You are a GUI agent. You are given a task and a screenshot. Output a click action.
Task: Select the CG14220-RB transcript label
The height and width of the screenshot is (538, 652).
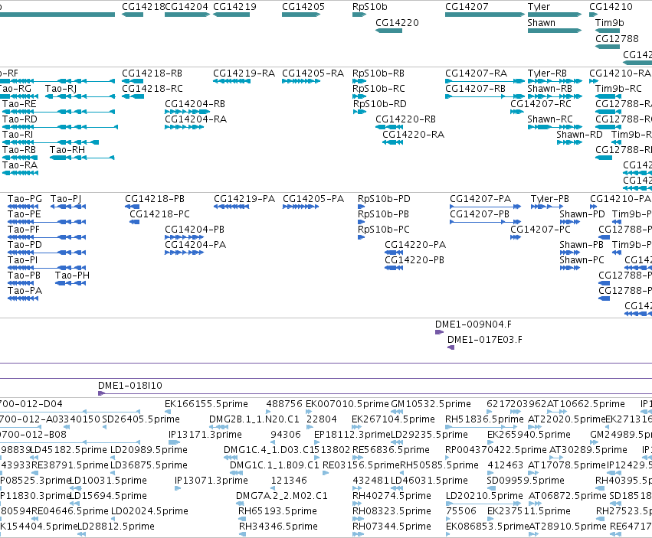pos(405,119)
